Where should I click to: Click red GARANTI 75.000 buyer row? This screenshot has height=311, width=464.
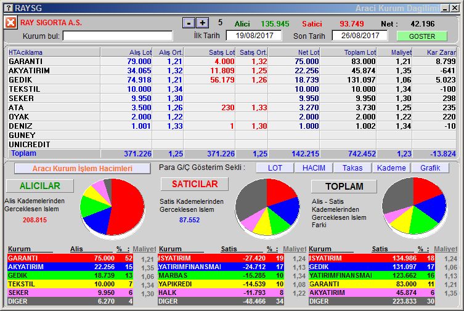[x=70, y=258]
